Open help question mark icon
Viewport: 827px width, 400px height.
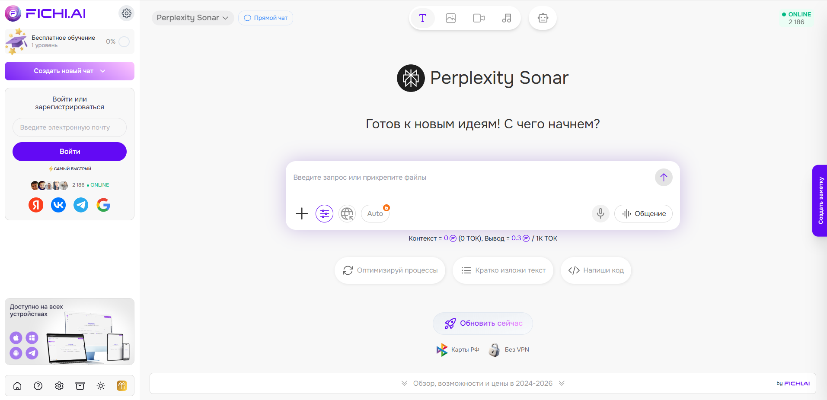[38, 386]
